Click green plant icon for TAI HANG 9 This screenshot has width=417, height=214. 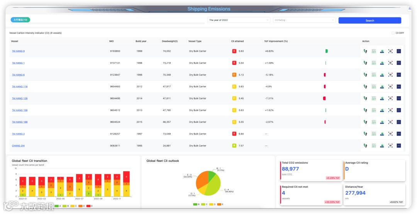point(382,51)
